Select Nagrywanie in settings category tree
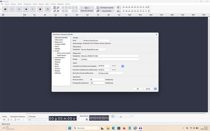 [x=59, y=42]
